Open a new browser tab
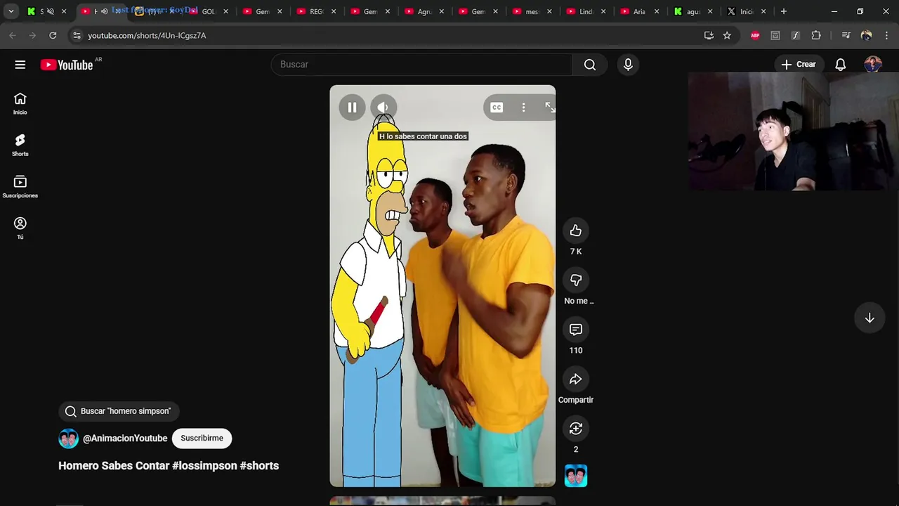 [x=784, y=11]
